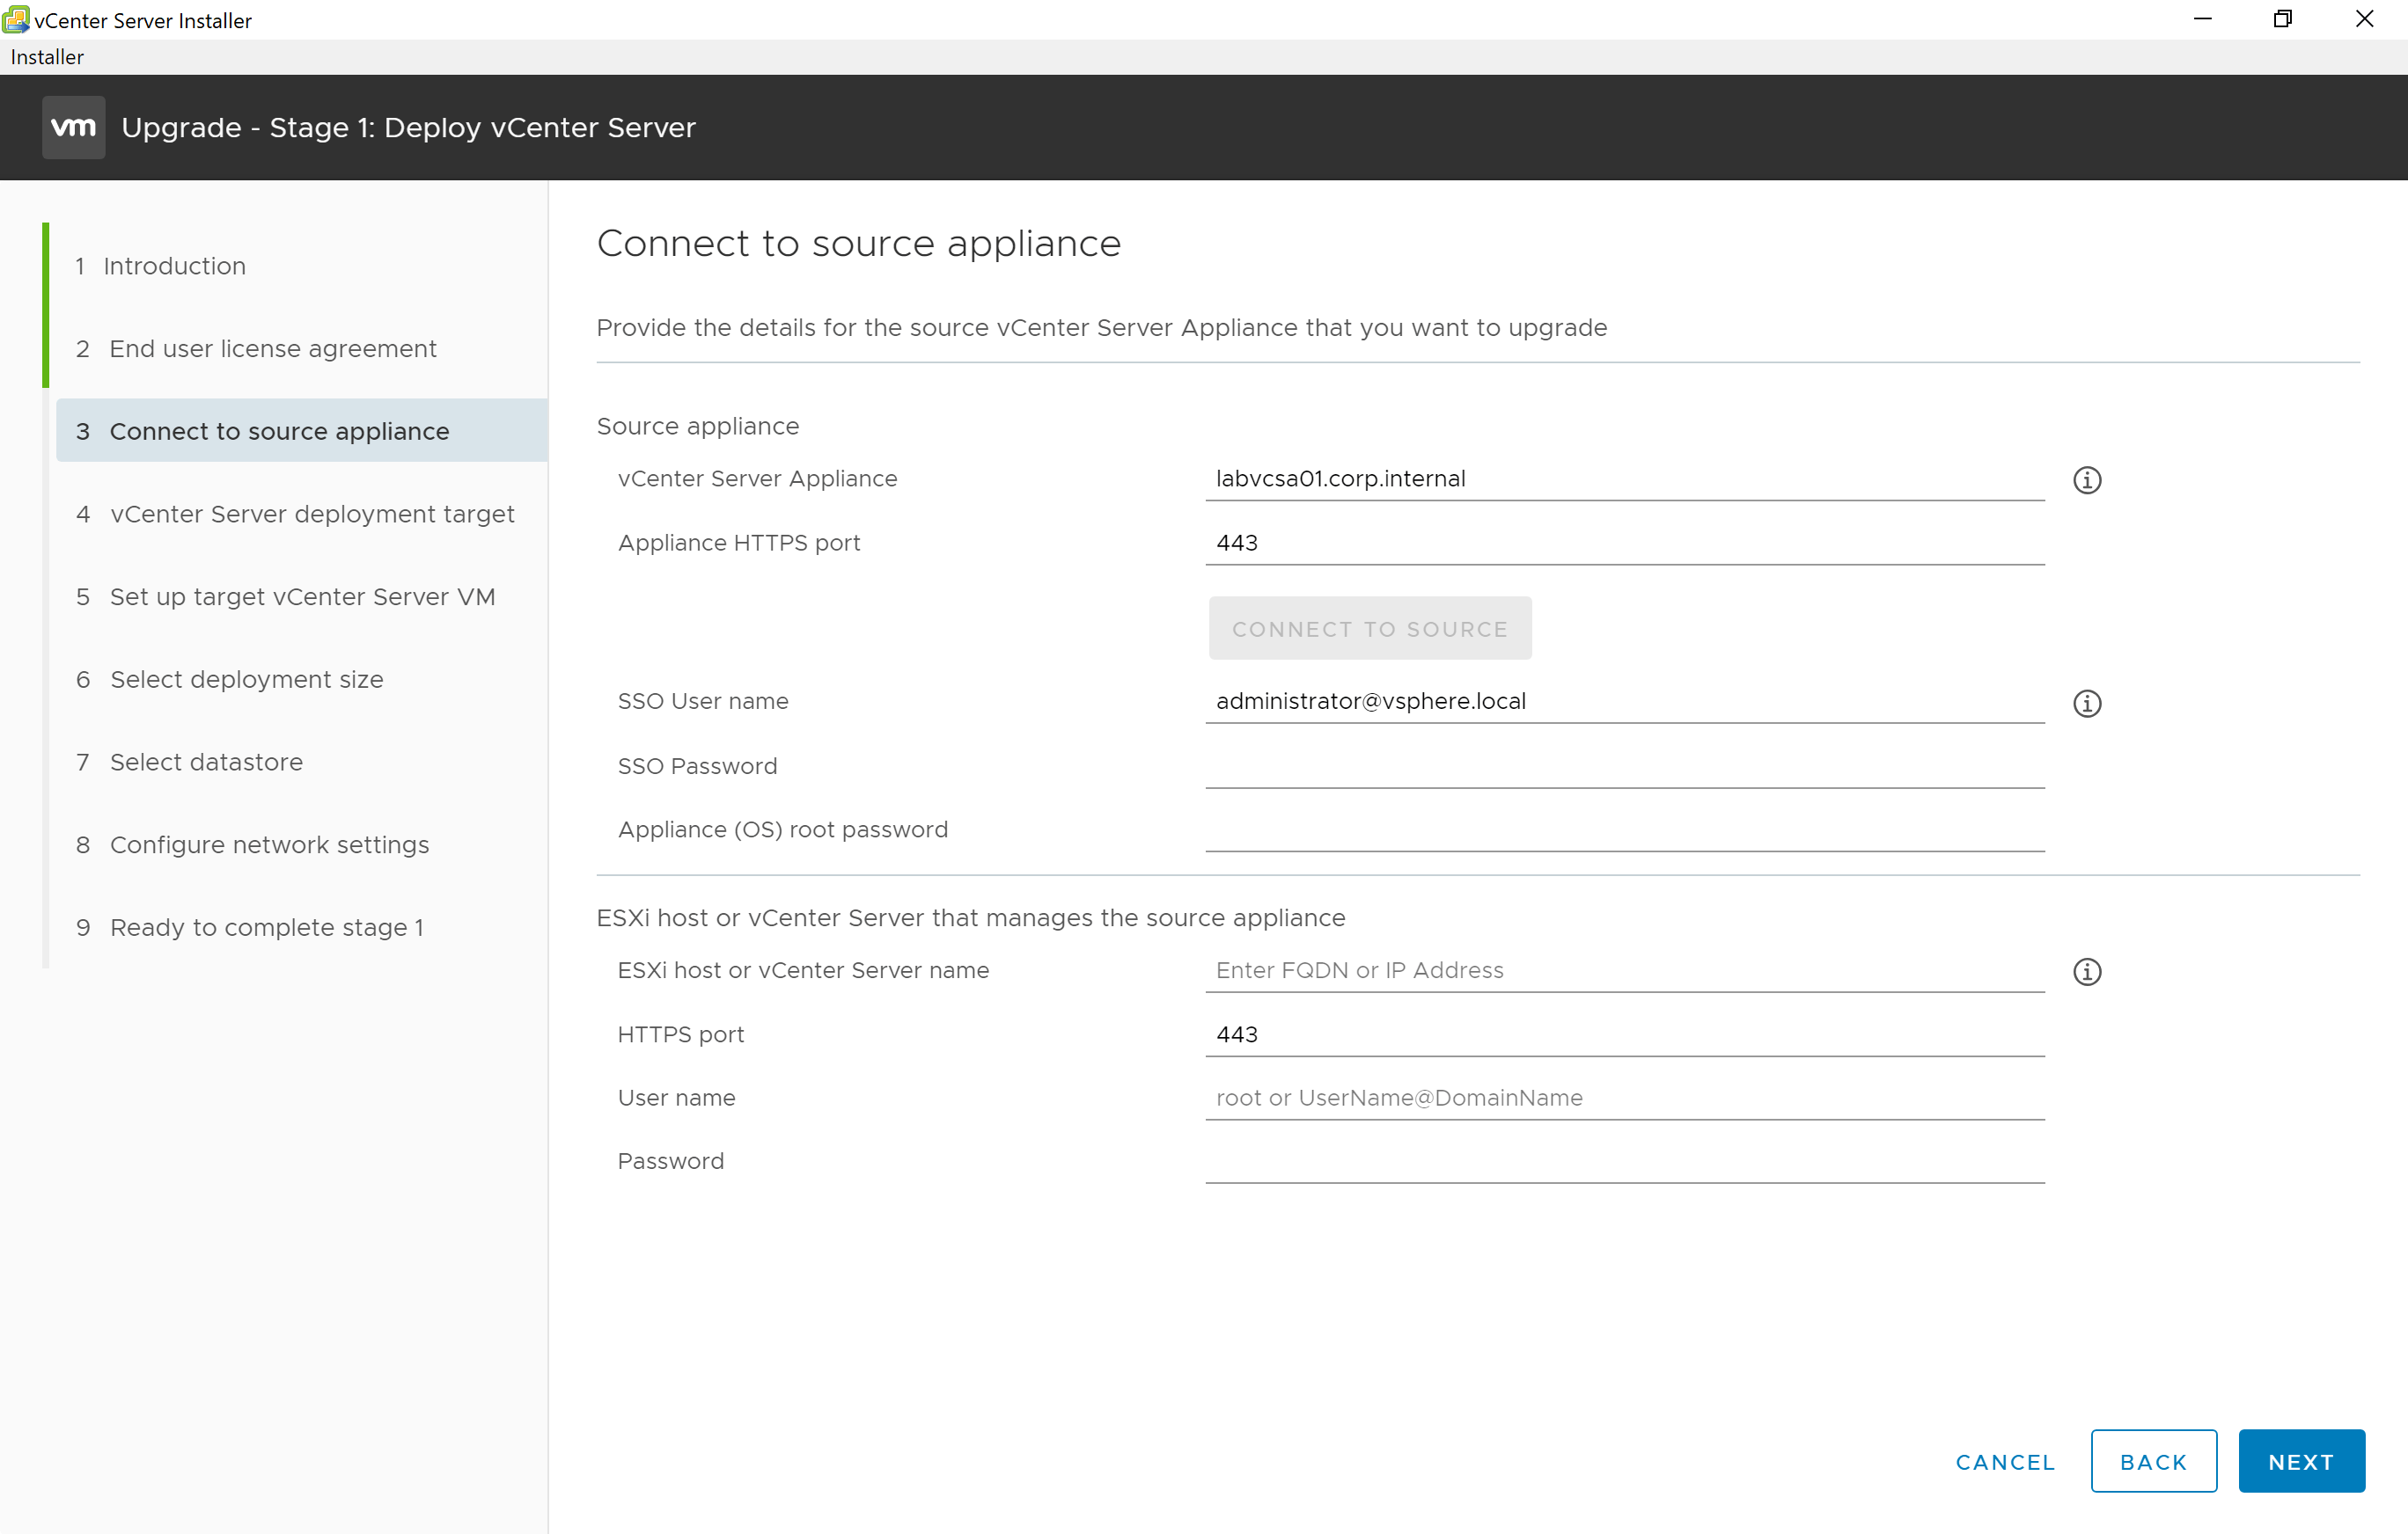Screen dimensions: 2408x1534
Task: Click the 'ESXi host or vCenter Server that manages' heading
Action: pos(971,917)
